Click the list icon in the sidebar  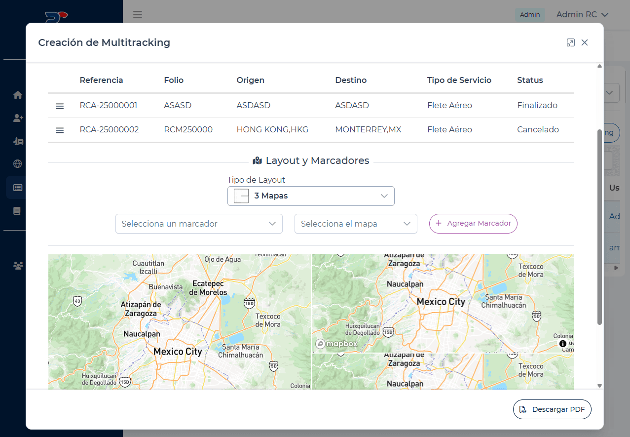pyautogui.click(x=18, y=188)
